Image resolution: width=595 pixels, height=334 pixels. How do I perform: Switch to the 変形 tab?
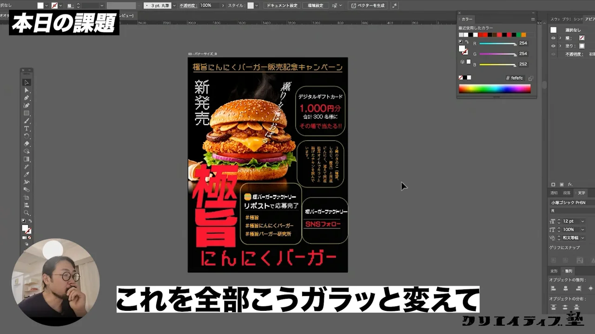pos(554,271)
